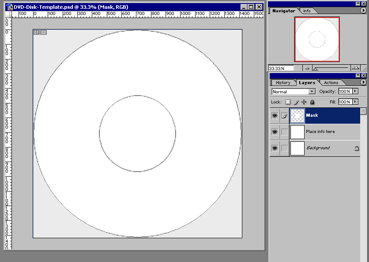
Task: Click the paintbrush indicator on Mask layer
Action: point(285,116)
